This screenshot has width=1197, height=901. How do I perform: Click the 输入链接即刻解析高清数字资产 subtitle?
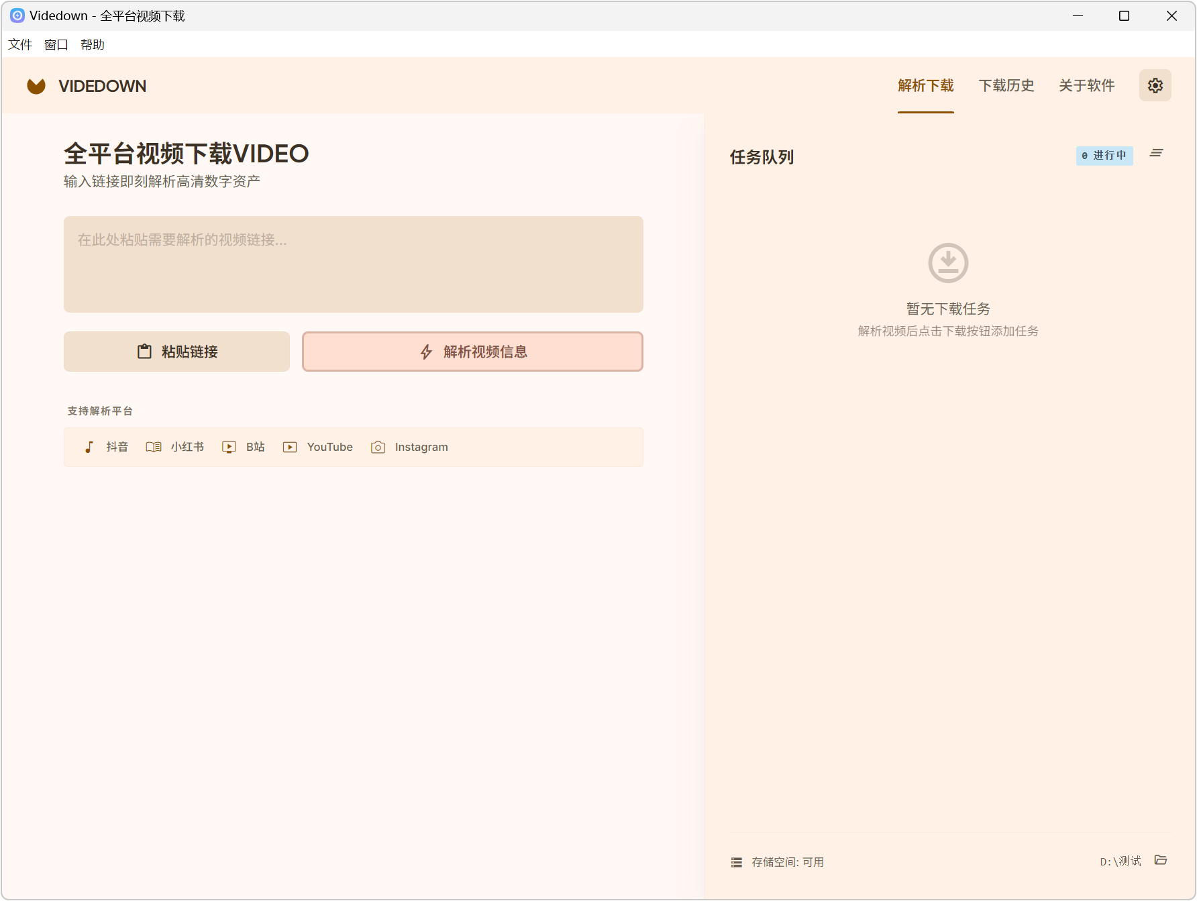point(162,181)
